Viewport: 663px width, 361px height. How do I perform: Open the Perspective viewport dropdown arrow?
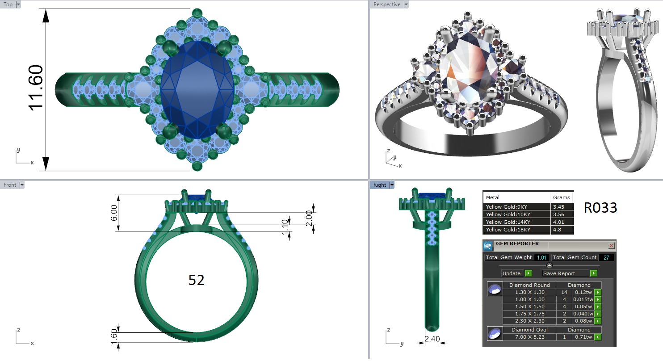tap(406, 4)
